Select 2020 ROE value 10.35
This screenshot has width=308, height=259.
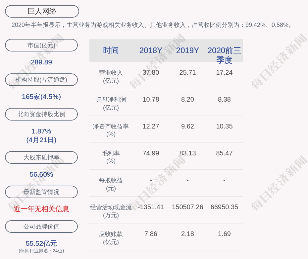coord(224,126)
